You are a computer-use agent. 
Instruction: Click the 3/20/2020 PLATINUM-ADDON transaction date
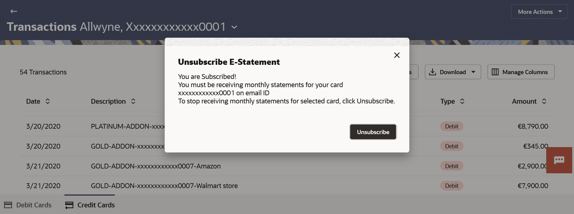pyautogui.click(x=43, y=126)
